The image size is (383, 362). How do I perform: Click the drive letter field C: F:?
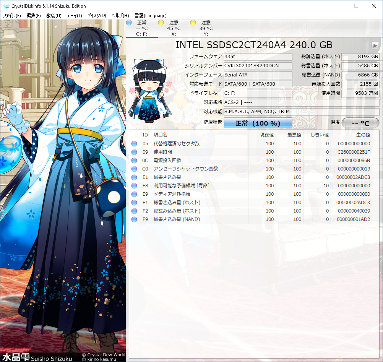pos(258,93)
